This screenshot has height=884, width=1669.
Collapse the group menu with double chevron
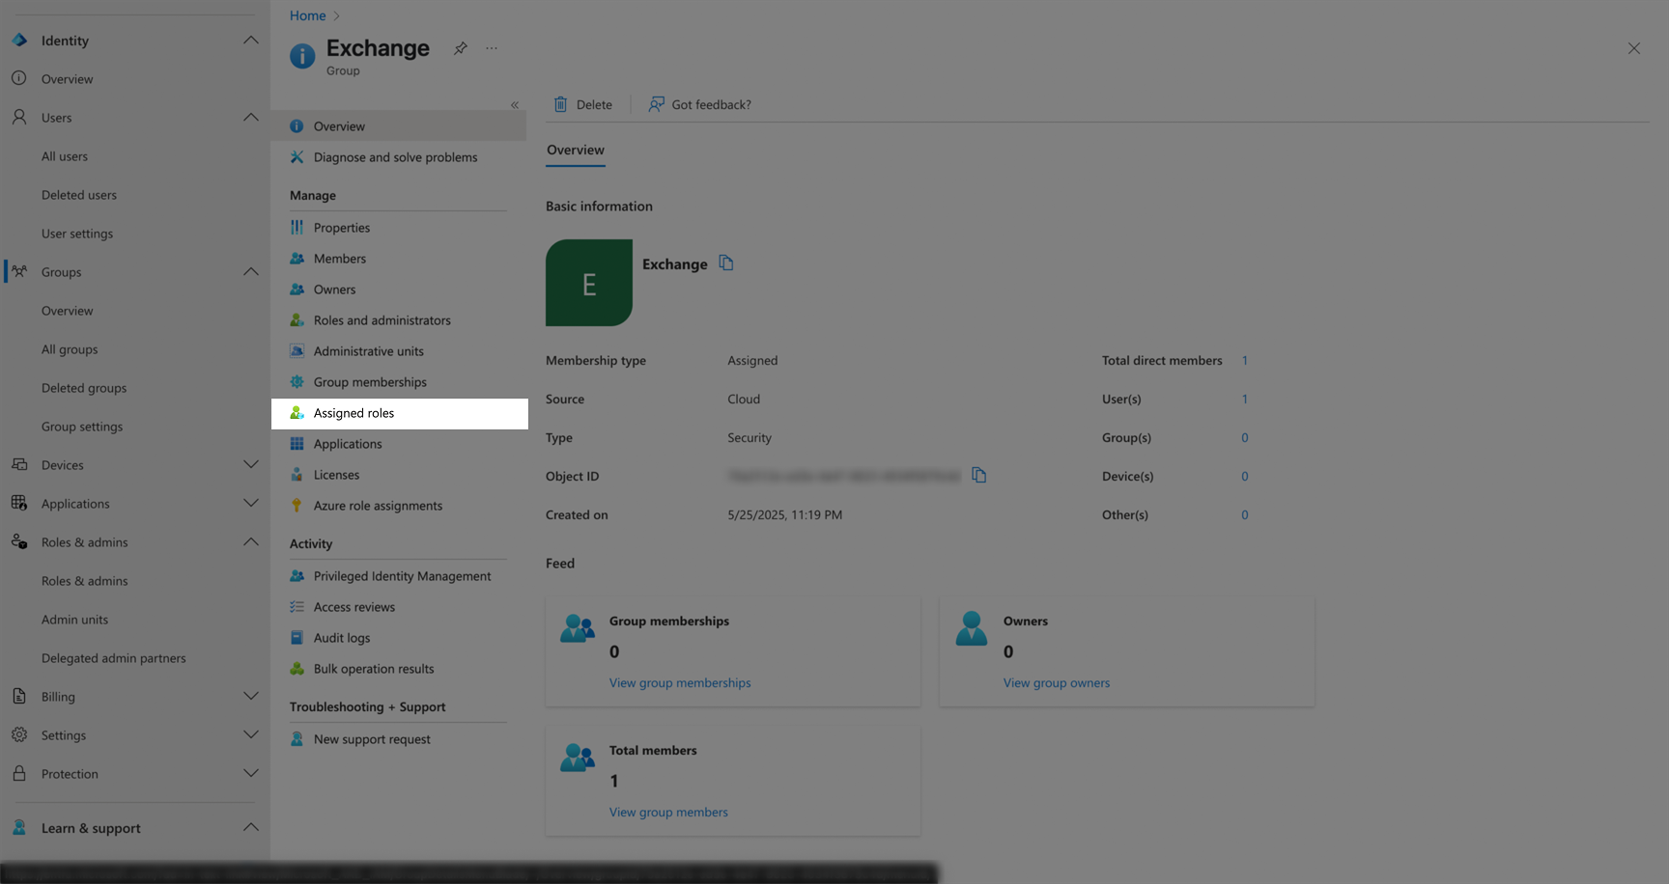click(515, 105)
